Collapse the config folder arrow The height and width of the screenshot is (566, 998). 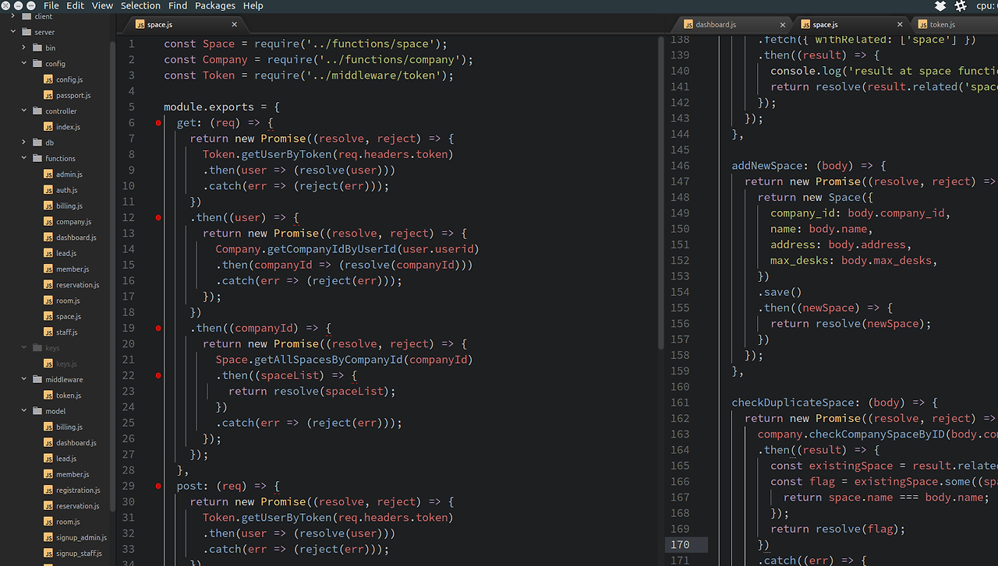(x=24, y=64)
